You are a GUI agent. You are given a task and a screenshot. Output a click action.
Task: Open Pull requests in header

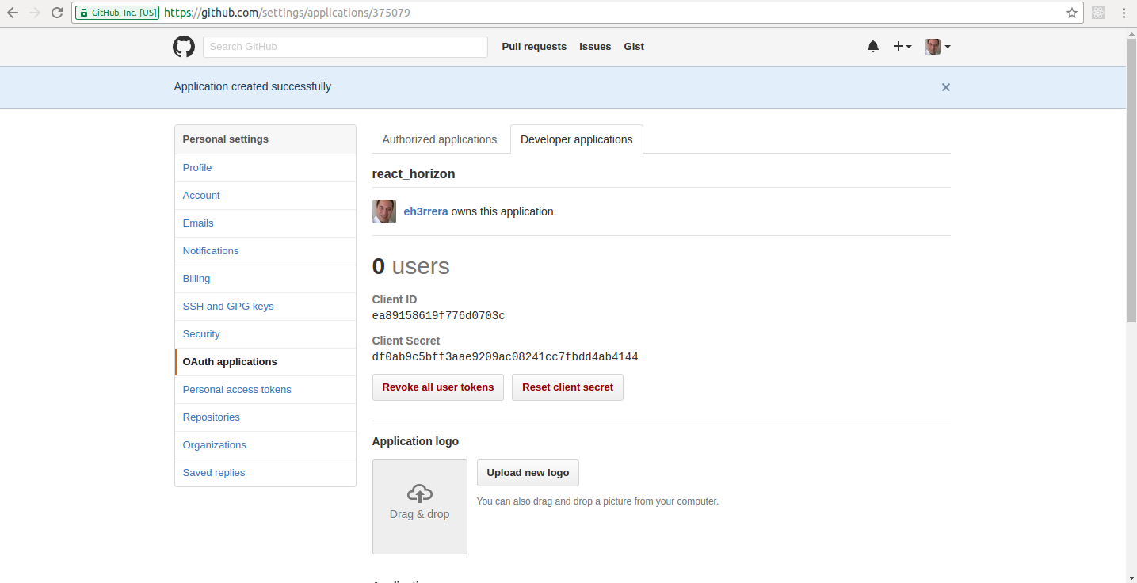click(534, 47)
